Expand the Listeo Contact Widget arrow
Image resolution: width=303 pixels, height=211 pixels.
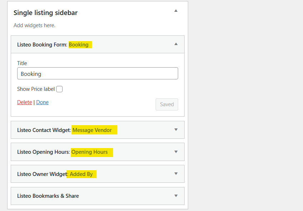coord(176,130)
